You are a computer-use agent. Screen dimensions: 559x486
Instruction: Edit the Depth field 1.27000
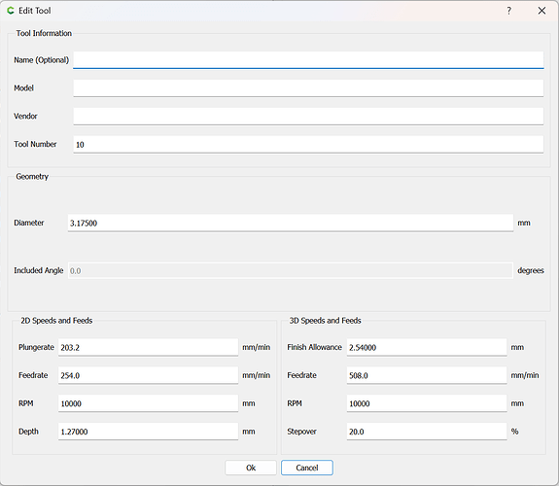tap(149, 432)
